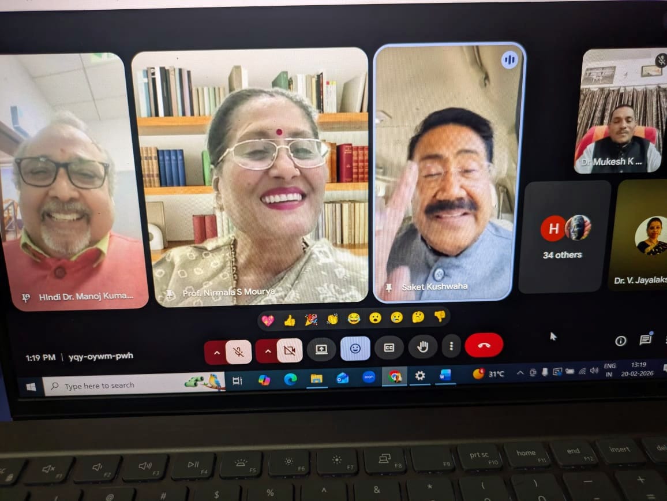Open the meeting details info icon
The width and height of the screenshot is (667, 501).
point(621,341)
